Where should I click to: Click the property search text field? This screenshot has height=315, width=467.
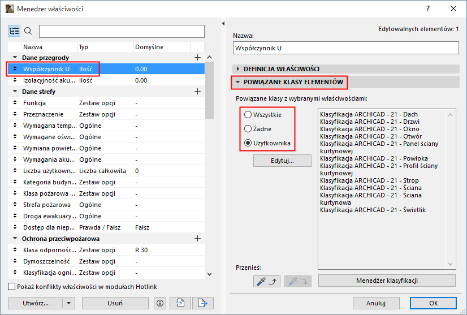122,31
